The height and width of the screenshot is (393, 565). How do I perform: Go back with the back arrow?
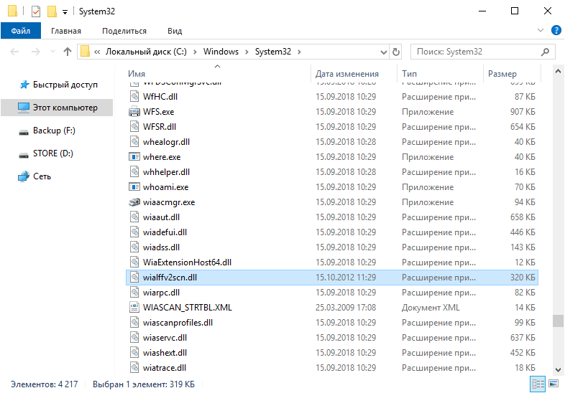[x=14, y=52]
